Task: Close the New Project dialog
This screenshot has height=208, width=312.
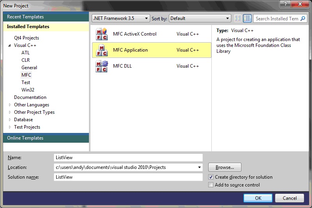Action: coord(300,4)
